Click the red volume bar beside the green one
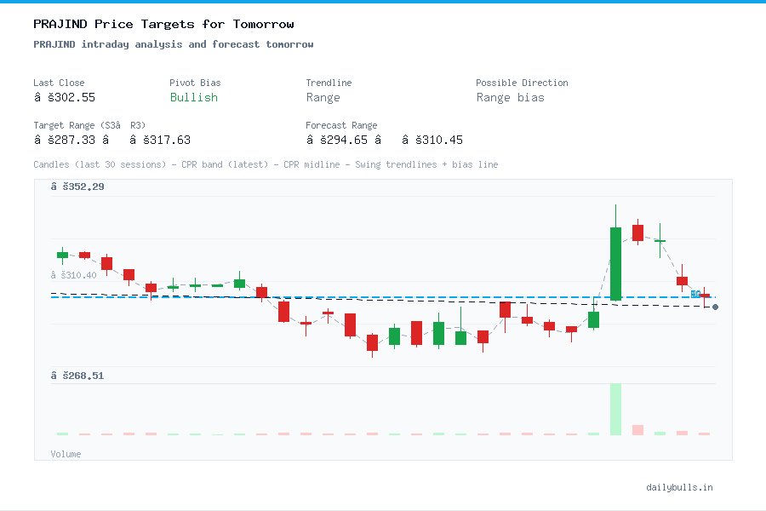 tap(638, 430)
